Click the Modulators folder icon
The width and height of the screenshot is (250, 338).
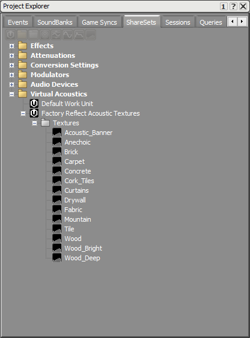23,75
